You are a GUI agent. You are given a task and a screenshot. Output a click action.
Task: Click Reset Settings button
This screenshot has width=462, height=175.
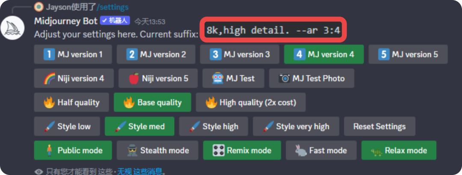click(379, 126)
